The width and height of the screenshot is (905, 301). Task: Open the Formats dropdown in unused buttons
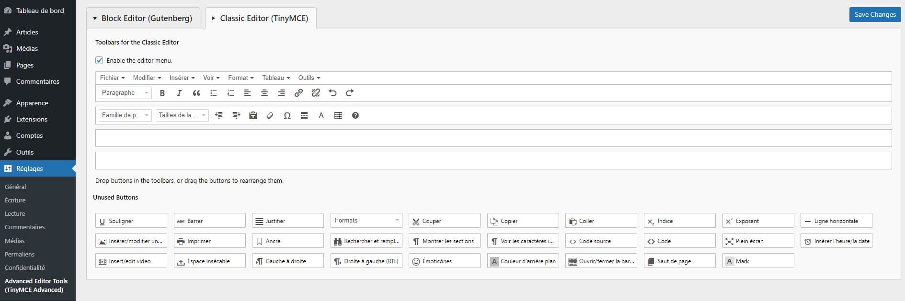(x=367, y=221)
